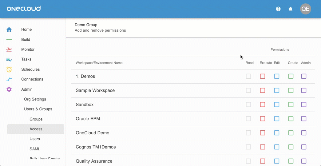Click the Execute column header
The image size is (321, 166).
tap(266, 63)
